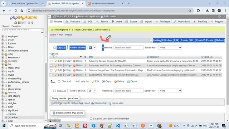Toggle lower Show all checkbox
Viewport: 229px width, 129px height.
tap(54, 91)
